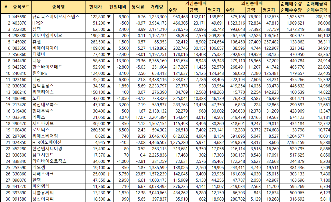
Task: Select institution average price 279,141
Action: 217,130
